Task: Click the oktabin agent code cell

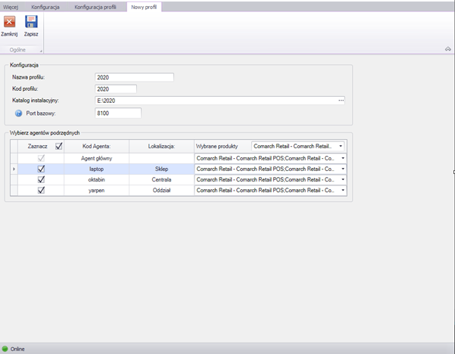Action: (96, 179)
